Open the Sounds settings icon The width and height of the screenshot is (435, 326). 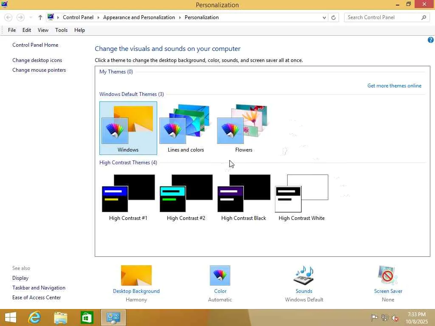(304, 275)
